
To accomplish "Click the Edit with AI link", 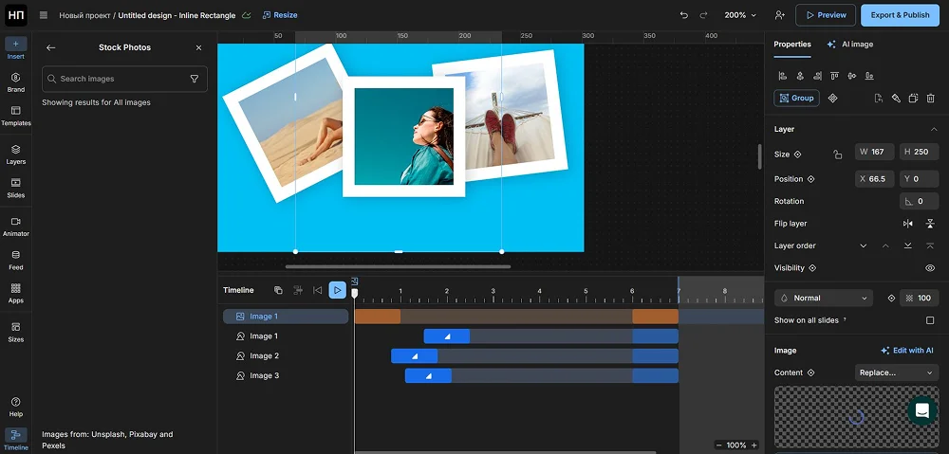I will (x=907, y=351).
